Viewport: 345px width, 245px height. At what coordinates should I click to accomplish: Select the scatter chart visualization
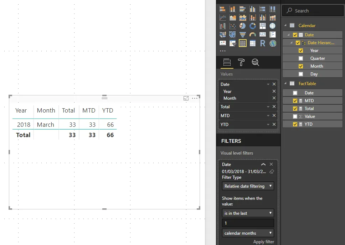(233, 26)
